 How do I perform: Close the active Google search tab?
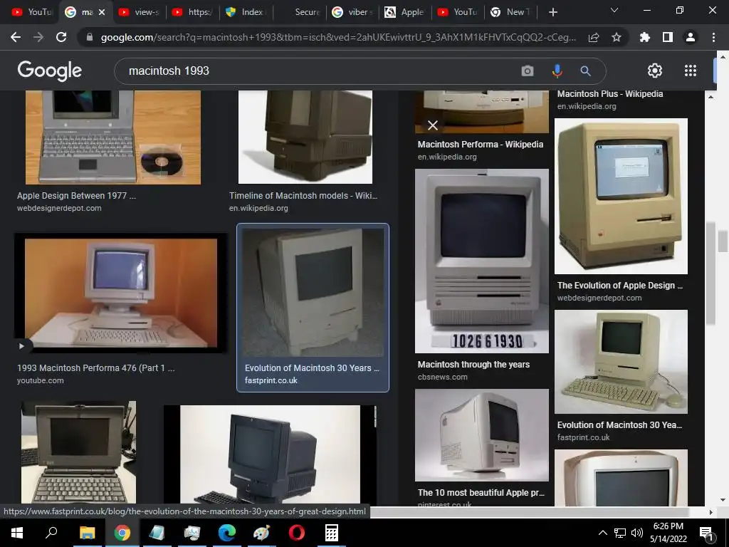point(102,12)
